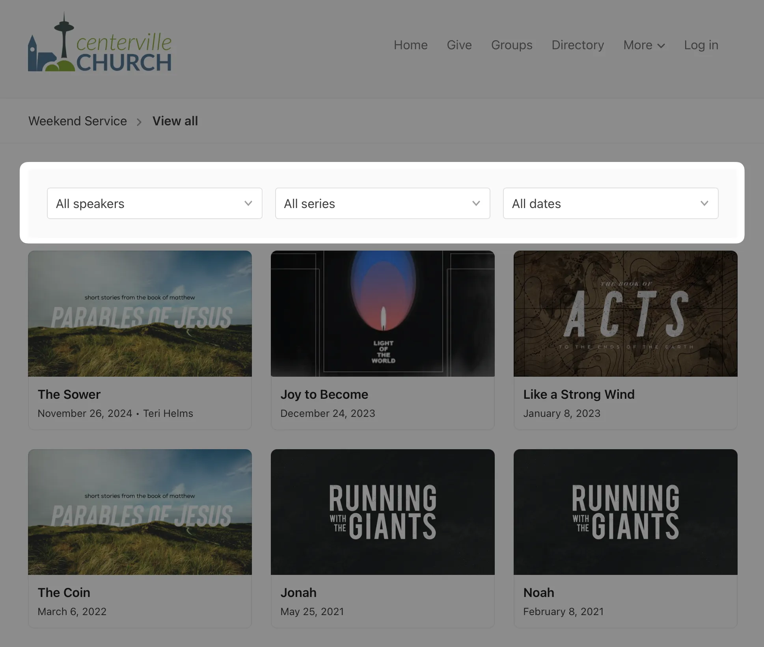Viewport: 764px width, 647px height.
Task: Open the Directory page
Action: [578, 45]
